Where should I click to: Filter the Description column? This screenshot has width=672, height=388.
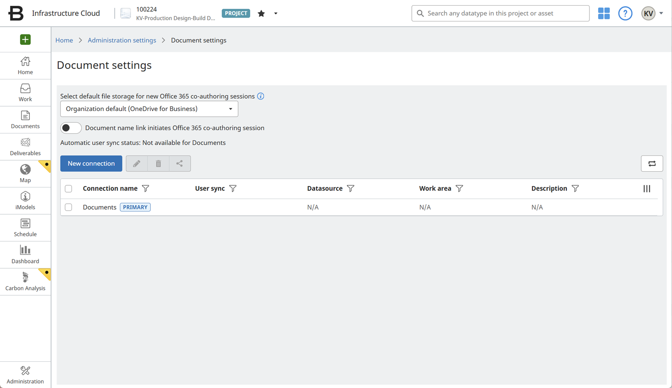point(575,188)
